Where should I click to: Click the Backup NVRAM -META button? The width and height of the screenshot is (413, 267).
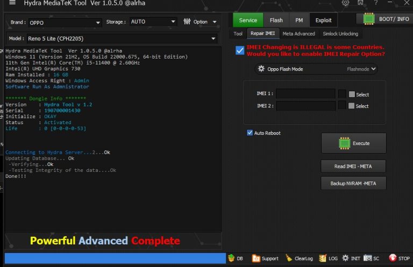pyautogui.click(x=353, y=183)
